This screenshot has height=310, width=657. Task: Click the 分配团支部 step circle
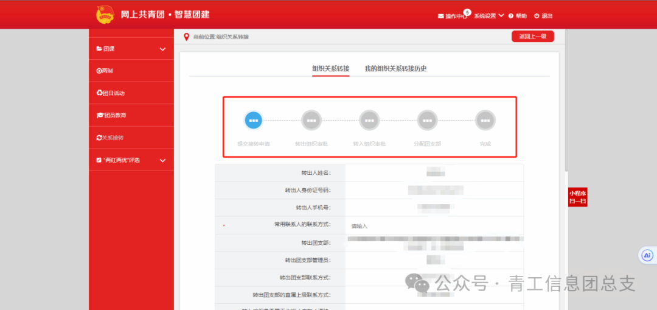point(428,121)
